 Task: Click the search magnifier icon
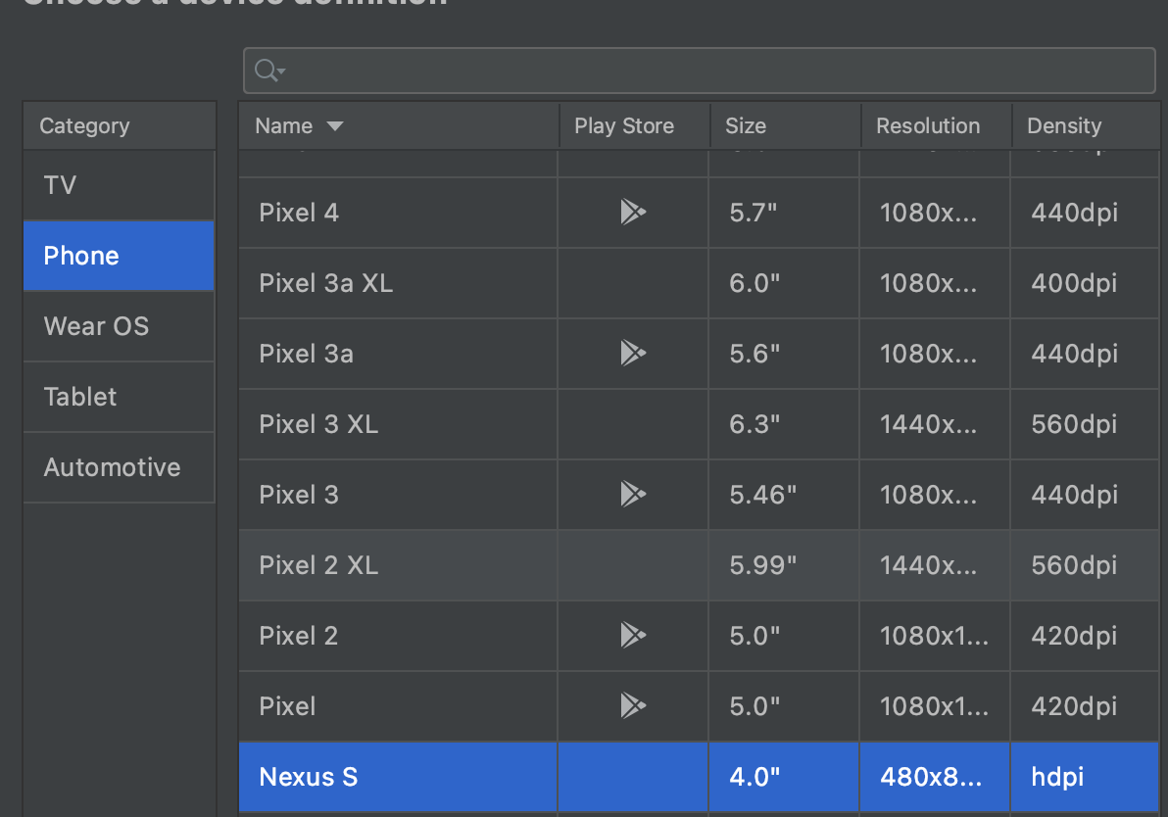pos(268,71)
